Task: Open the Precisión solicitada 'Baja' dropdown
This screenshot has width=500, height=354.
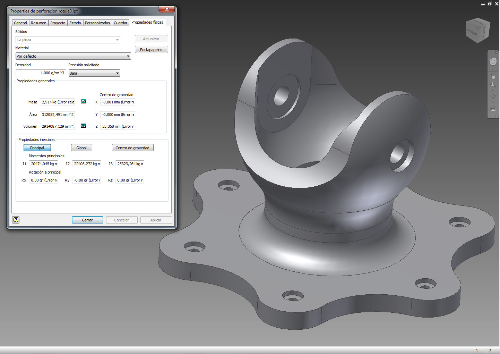Action: click(94, 73)
